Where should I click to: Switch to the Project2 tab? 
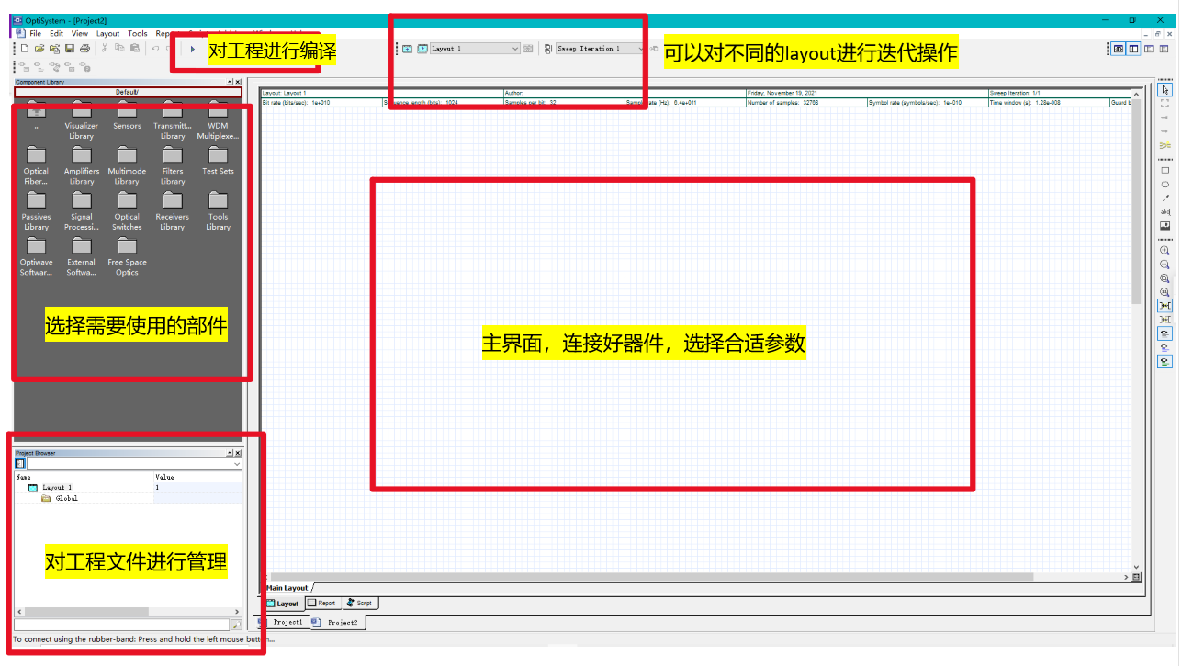[336, 622]
